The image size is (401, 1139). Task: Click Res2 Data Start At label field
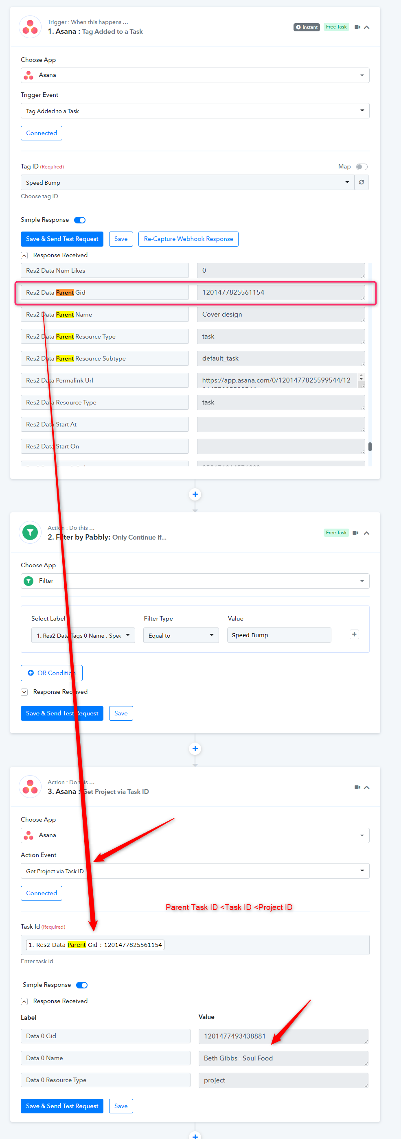click(105, 424)
